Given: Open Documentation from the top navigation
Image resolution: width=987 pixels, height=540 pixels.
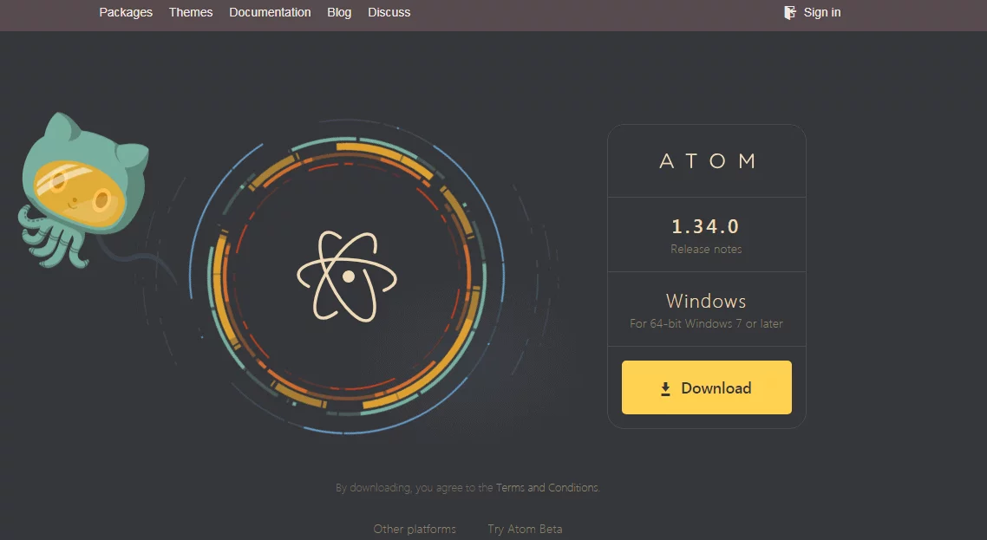Looking at the screenshot, I should pyautogui.click(x=270, y=13).
